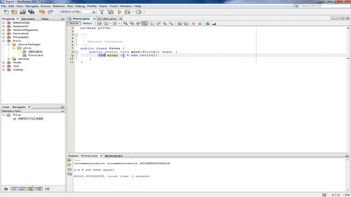Open the Refactor menu
The width and height of the screenshot is (351, 197).
click(x=59, y=6)
